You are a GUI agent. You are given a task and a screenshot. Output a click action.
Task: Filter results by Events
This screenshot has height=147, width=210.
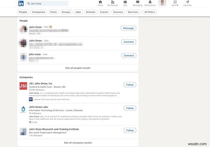104,12
